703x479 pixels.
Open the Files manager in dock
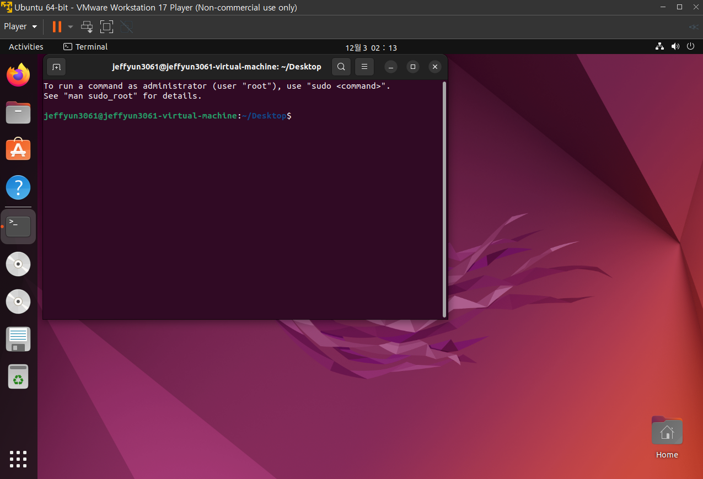[x=18, y=112]
